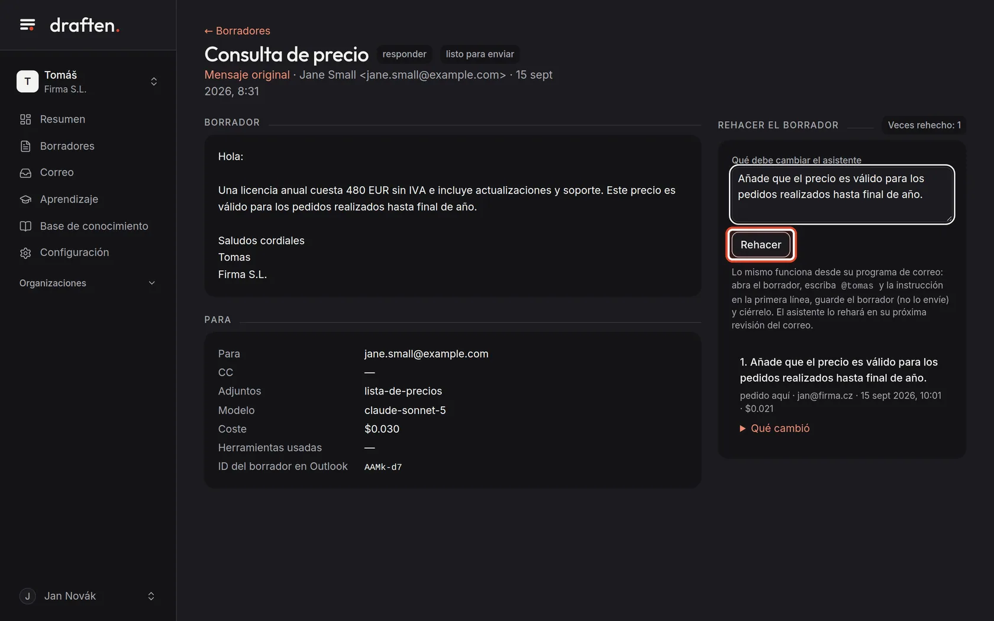Click the Consulta de precio title
This screenshot has height=621, width=994.
tap(286, 54)
